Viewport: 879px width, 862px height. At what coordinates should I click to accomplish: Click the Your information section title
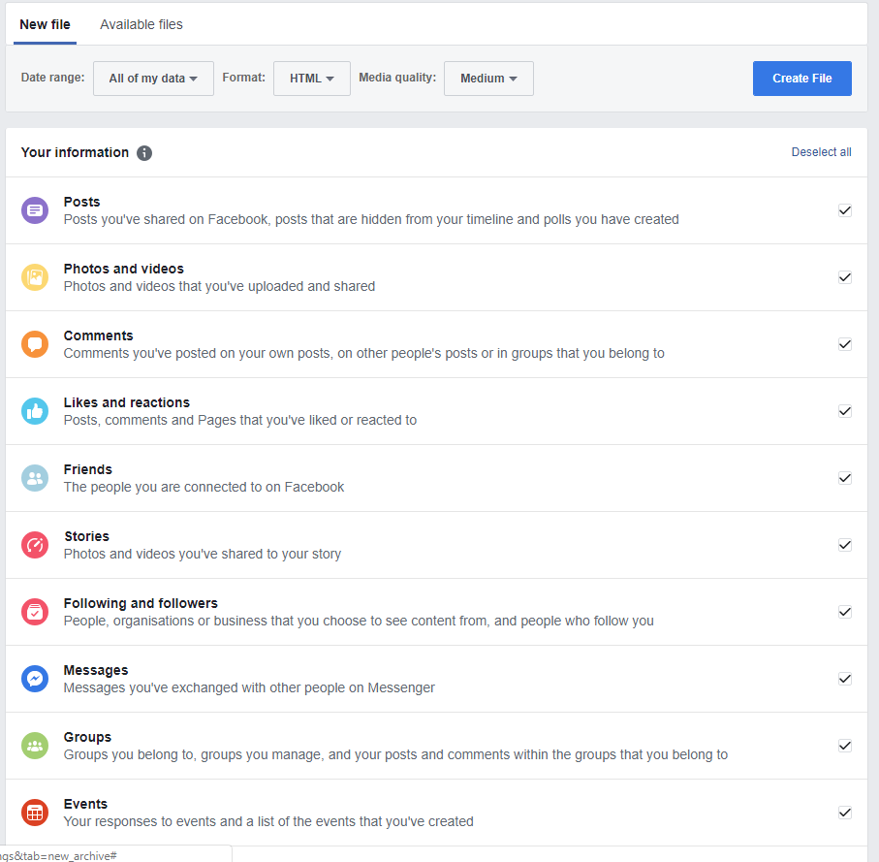click(76, 152)
